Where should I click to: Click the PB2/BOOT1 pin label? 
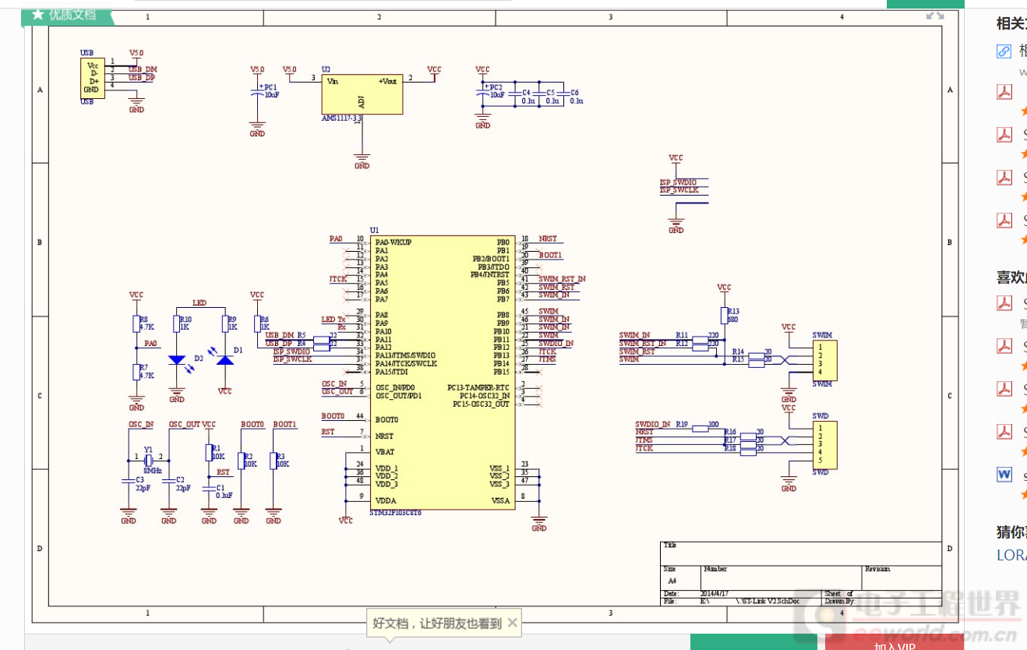(491, 259)
